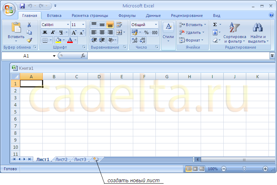This screenshot has width=277, height=185.
Task: Open the font size 11 dropdown
Action: [83, 25]
